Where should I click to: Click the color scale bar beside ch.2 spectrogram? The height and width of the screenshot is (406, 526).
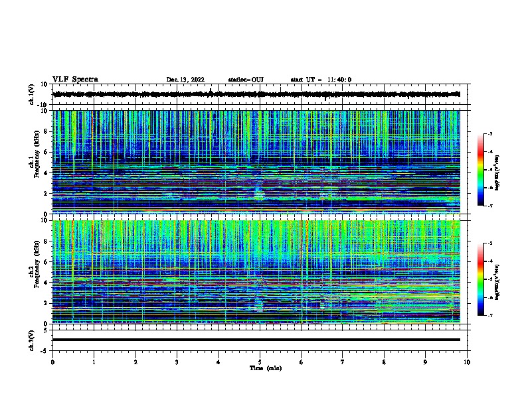coord(480,279)
